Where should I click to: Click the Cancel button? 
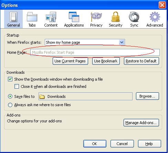tap(122, 144)
